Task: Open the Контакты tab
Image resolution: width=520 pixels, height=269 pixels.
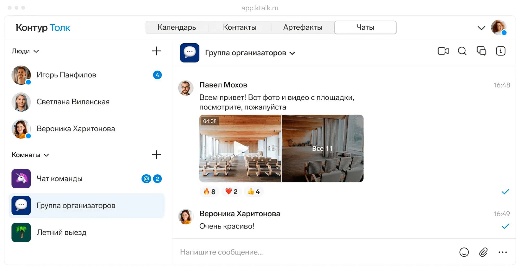Action: [x=240, y=27]
